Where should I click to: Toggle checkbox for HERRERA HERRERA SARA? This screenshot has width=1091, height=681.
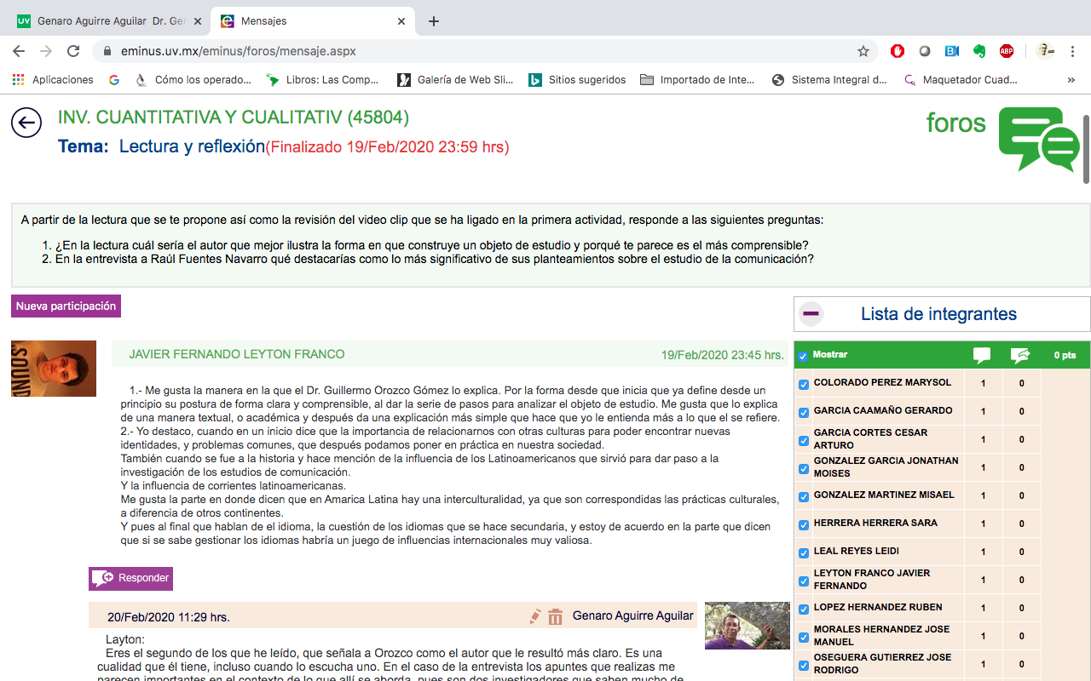804,524
